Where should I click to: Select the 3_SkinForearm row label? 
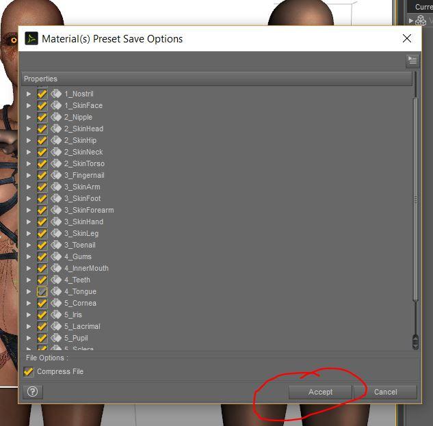(89, 210)
